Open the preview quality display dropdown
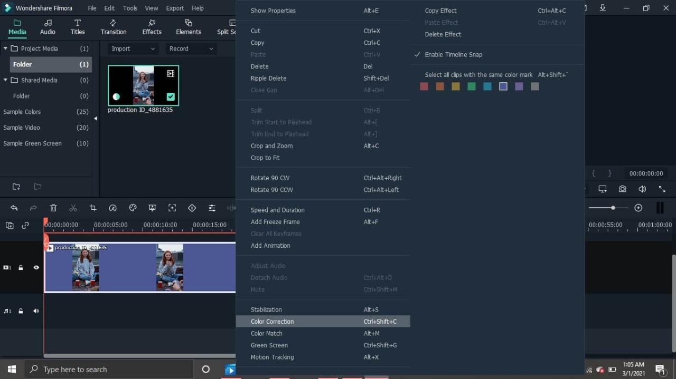This screenshot has height=379, width=676. point(603,188)
